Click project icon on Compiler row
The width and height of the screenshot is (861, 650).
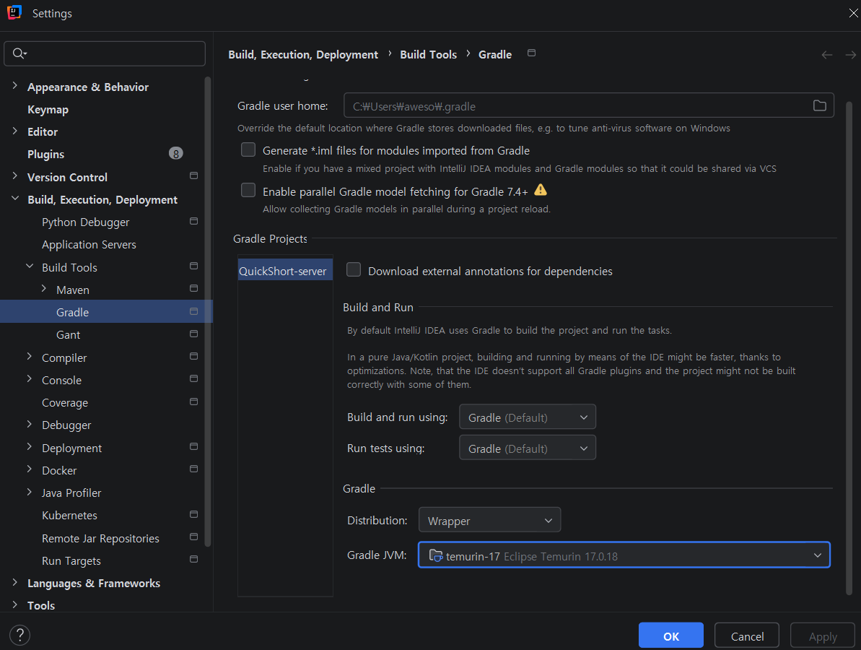pos(193,356)
